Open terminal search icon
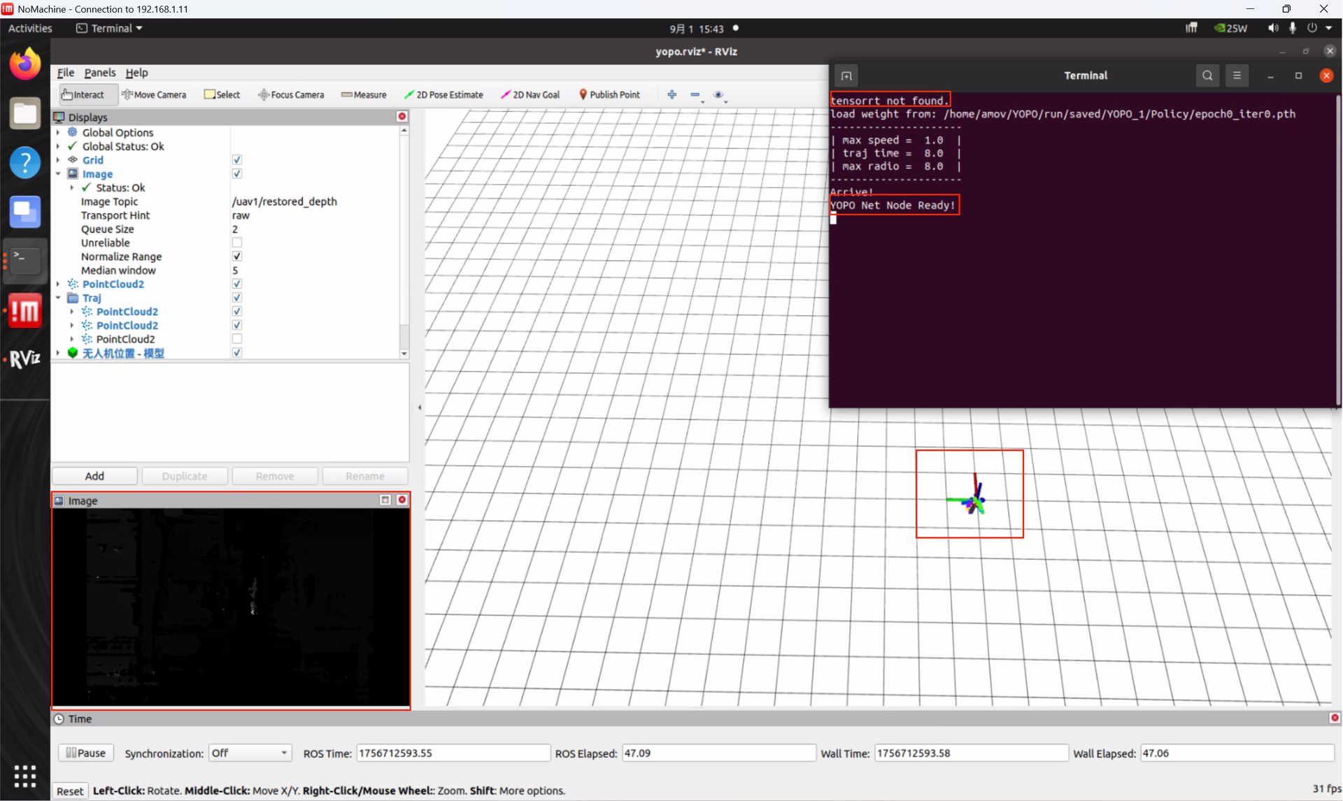 (x=1207, y=75)
